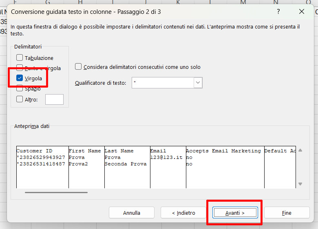Finish the wizard with the Fine button

click(287, 213)
